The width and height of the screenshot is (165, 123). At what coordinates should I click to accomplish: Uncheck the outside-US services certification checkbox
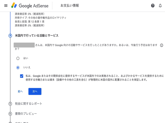[x=22, y=76]
